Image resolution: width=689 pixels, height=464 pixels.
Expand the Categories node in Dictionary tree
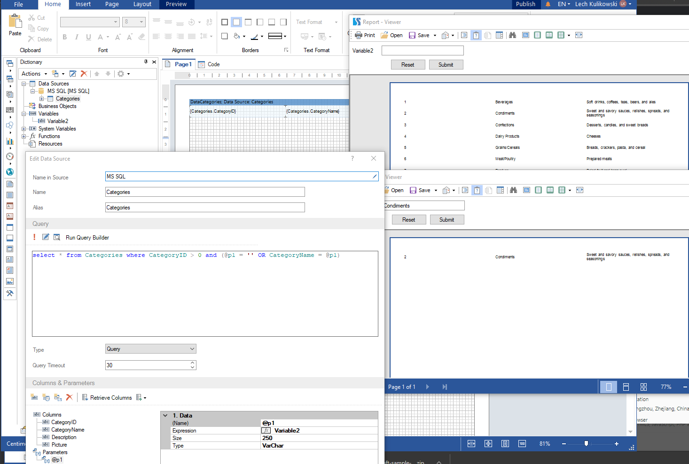(x=41, y=99)
